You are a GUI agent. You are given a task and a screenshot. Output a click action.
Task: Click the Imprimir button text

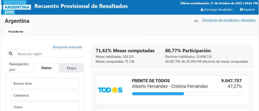[249, 10]
